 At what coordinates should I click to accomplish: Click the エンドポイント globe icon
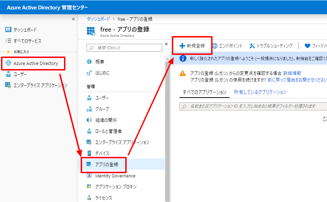tap(215, 46)
